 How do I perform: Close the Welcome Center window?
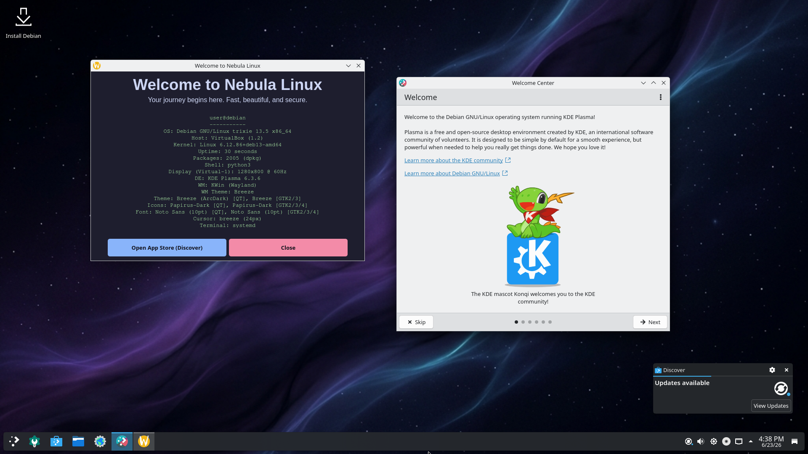(x=664, y=83)
